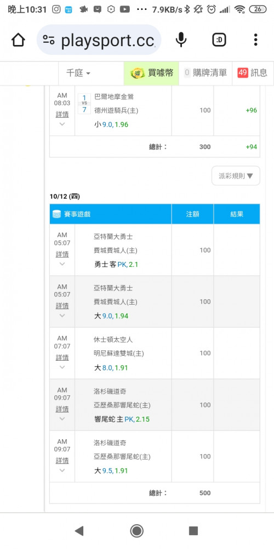Click the 買噱幣 coin button
This screenshot has height=549, width=274.
click(x=151, y=73)
